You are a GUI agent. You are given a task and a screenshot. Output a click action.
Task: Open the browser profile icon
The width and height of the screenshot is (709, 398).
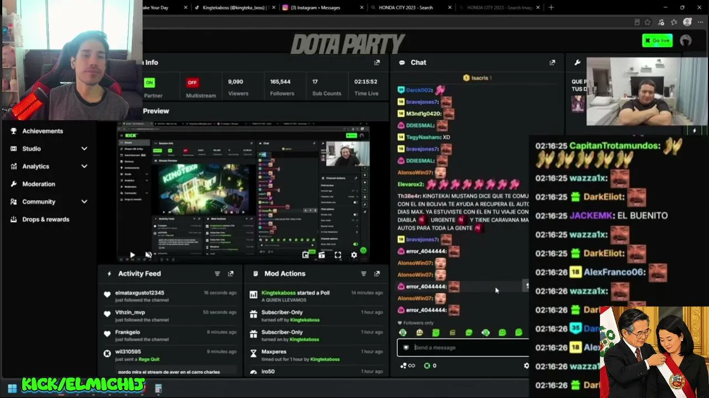[x=687, y=22]
